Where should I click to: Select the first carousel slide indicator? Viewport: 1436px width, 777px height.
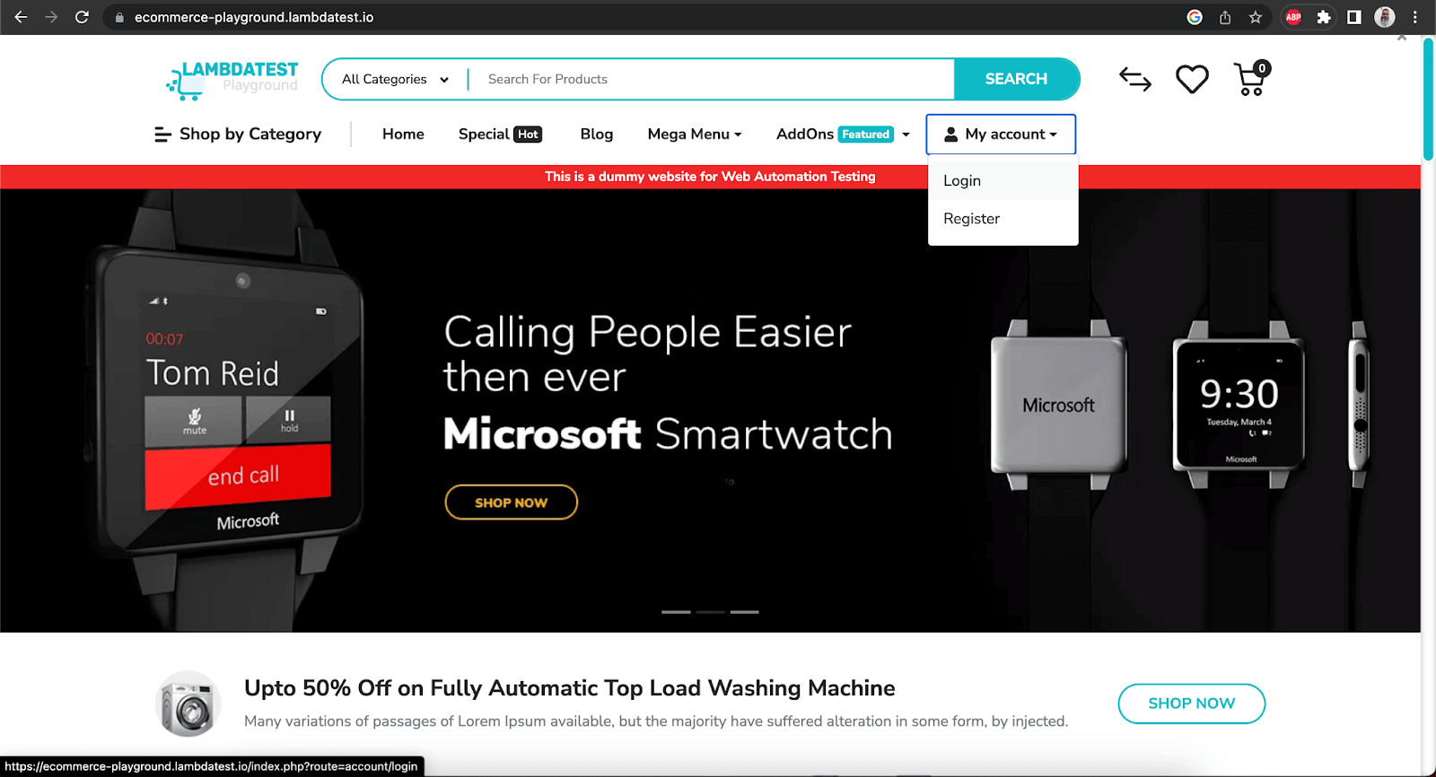click(676, 612)
